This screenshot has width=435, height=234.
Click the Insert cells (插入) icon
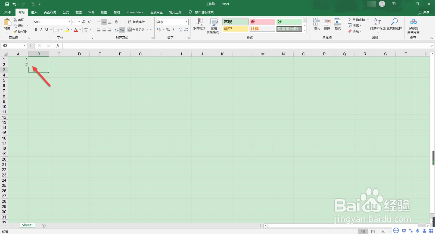click(316, 22)
